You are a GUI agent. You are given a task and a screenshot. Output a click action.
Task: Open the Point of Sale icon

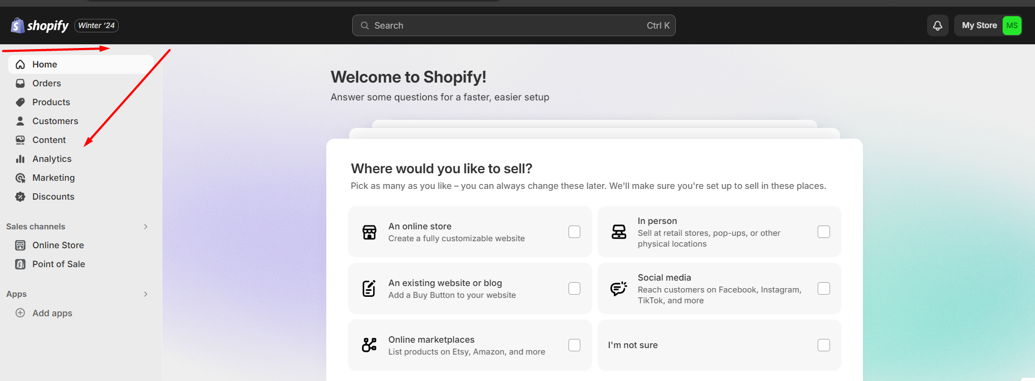pyautogui.click(x=20, y=264)
